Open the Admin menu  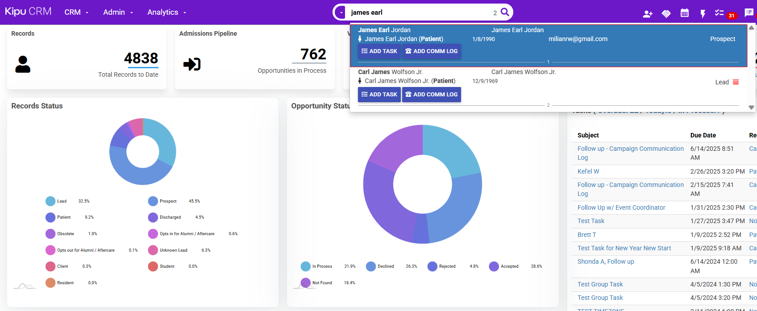(x=118, y=12)
